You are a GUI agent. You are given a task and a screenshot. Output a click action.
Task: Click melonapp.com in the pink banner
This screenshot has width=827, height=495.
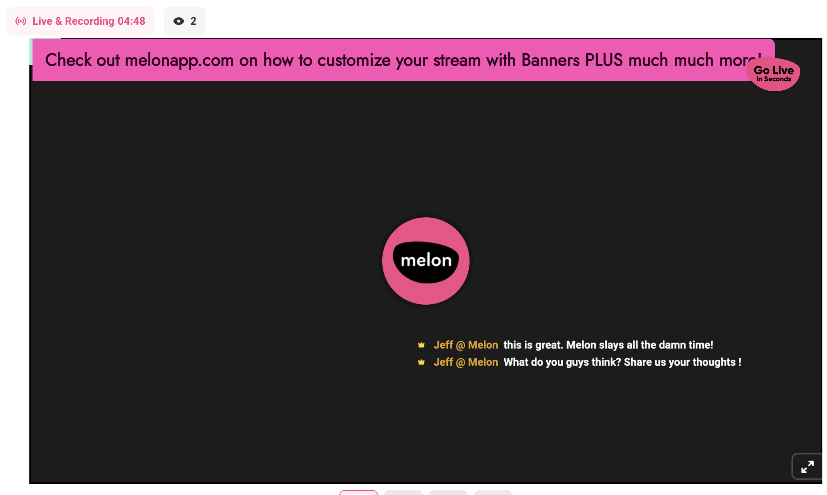point(179,60)
